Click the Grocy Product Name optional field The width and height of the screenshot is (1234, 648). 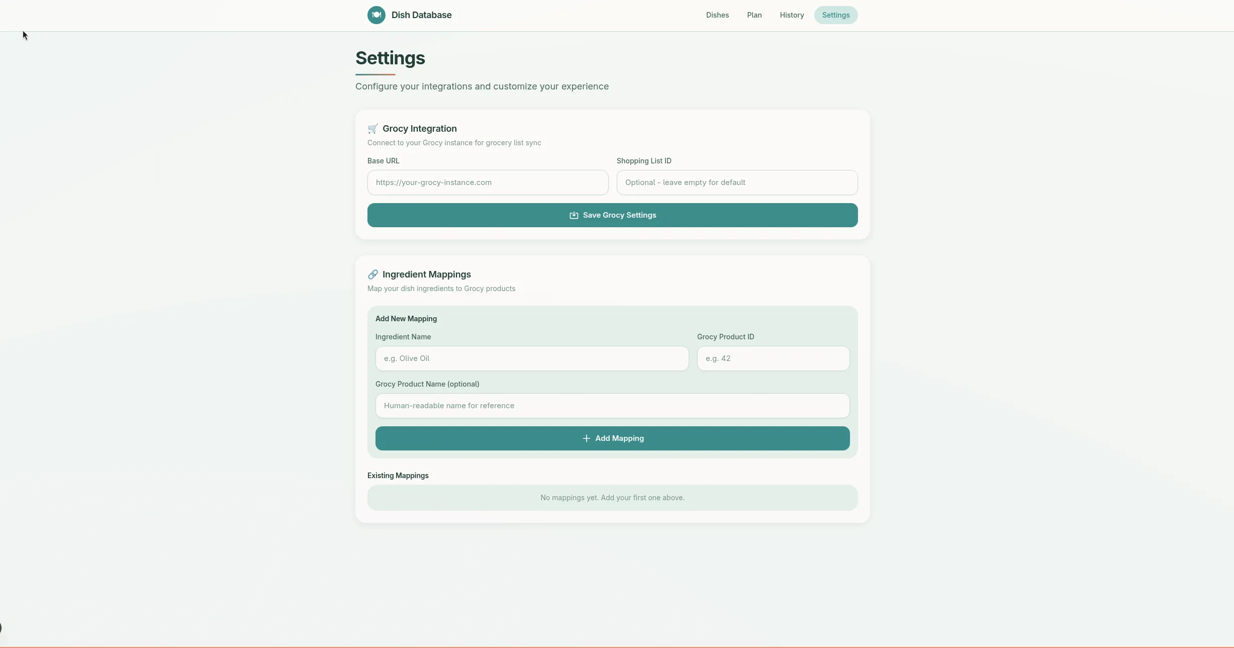(x=612, y=406)
